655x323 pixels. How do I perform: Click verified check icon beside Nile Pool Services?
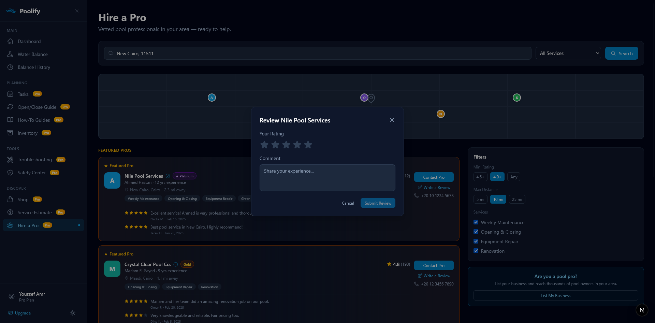(x=168, y=176)
